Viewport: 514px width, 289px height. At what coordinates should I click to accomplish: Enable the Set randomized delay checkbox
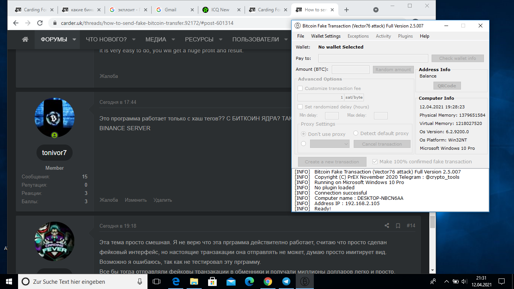[300, 107]
